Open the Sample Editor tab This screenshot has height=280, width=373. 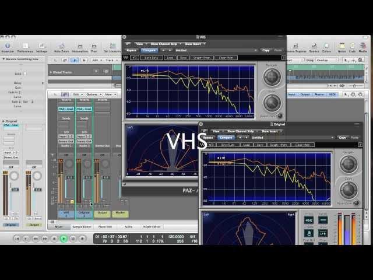coord(82,227)
